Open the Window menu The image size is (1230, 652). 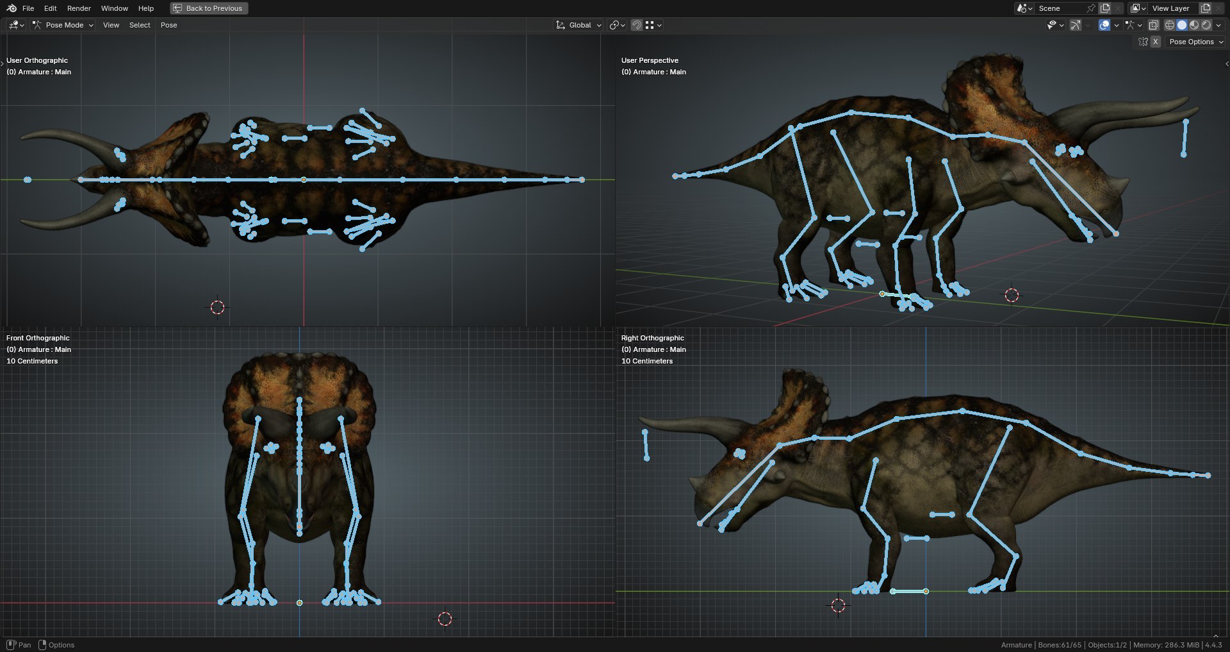pos(115,8)
